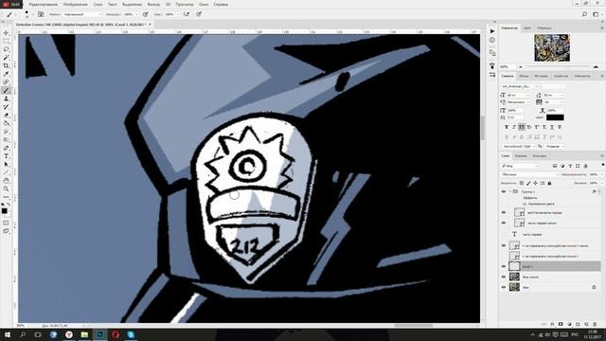606x341 pixels.
Task: Open the Opera browser from the taskbar
Action: pyautogui.click(x=116, y=334)
